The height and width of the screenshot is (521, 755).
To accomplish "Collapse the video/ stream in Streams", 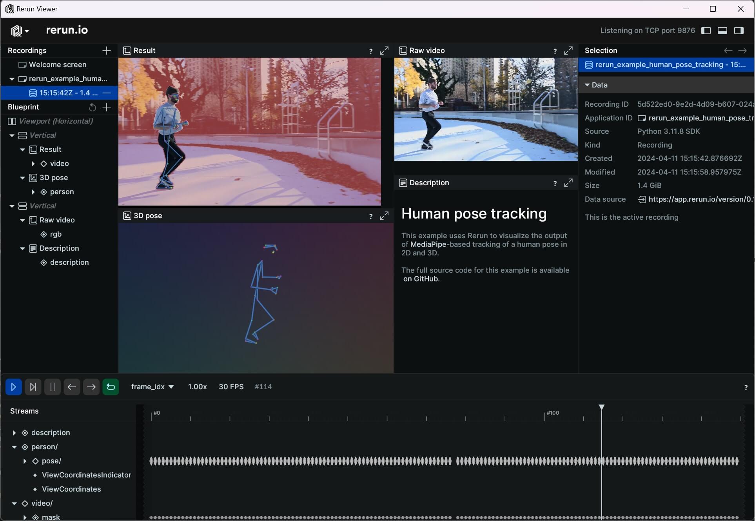I will (14, 503).
